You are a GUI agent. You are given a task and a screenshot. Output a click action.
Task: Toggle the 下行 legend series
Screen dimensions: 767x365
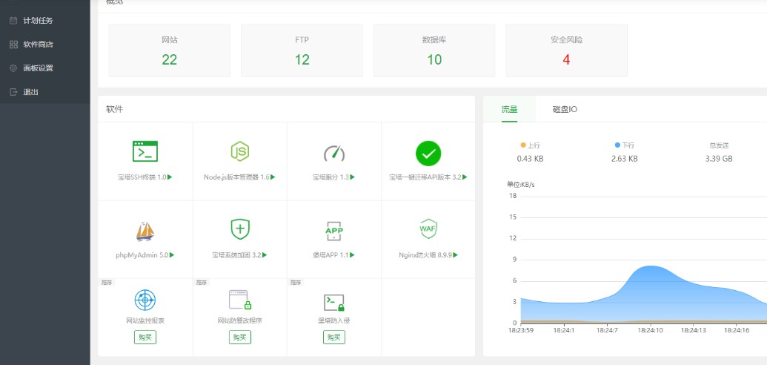pos(624,145)
